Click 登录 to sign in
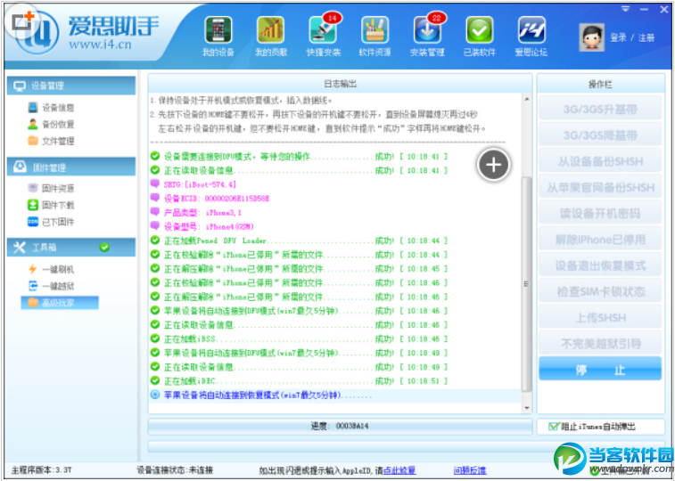Screen dimensions: 675x481 pyautogui.click(x=618, y=37)
